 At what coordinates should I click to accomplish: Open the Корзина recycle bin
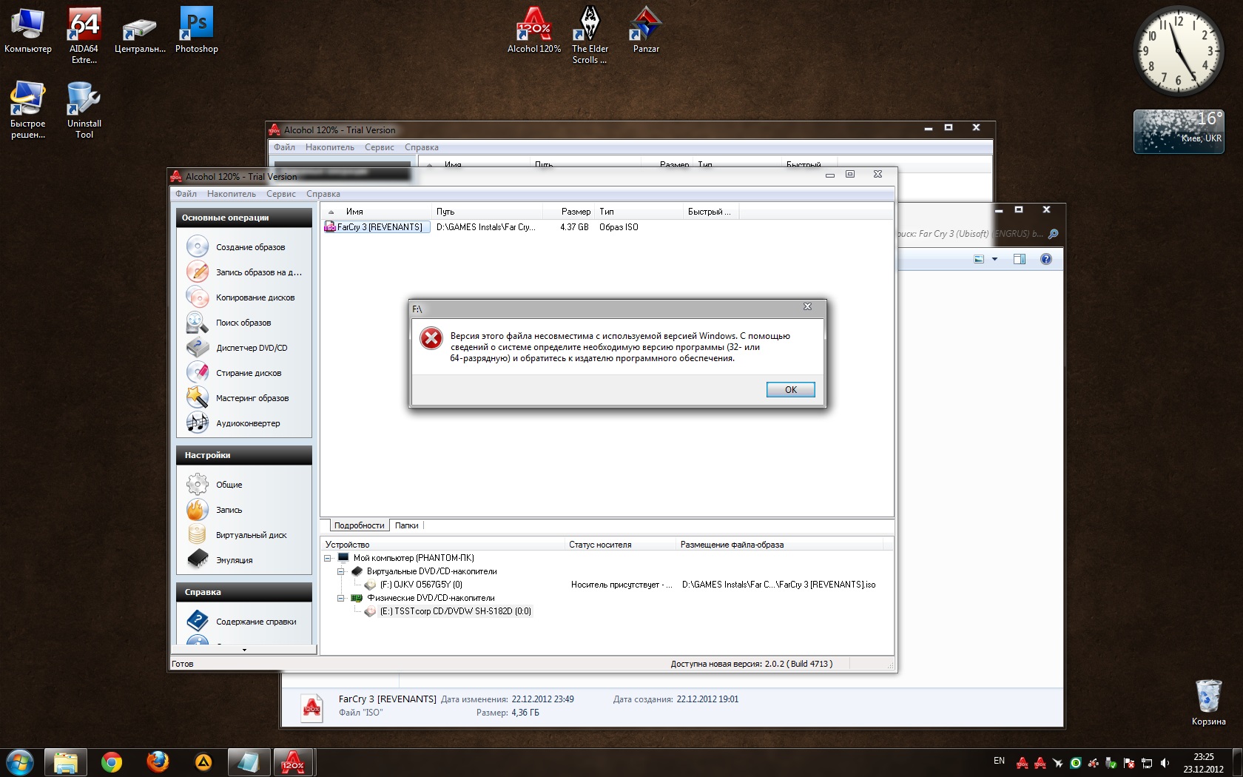(1208, 703)
